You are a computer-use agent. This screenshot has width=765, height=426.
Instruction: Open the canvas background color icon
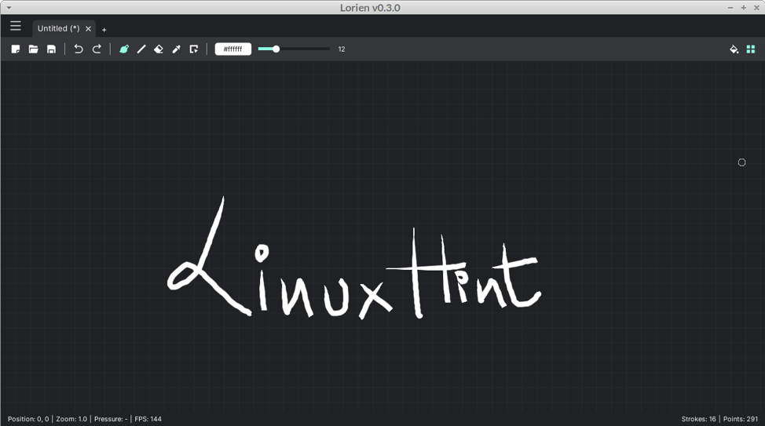[x=734, y=49]
